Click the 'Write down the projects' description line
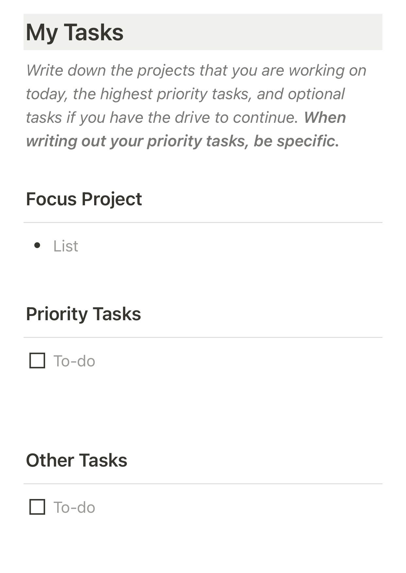Screen dimensions: 406x573 click(x=196, y=70)
